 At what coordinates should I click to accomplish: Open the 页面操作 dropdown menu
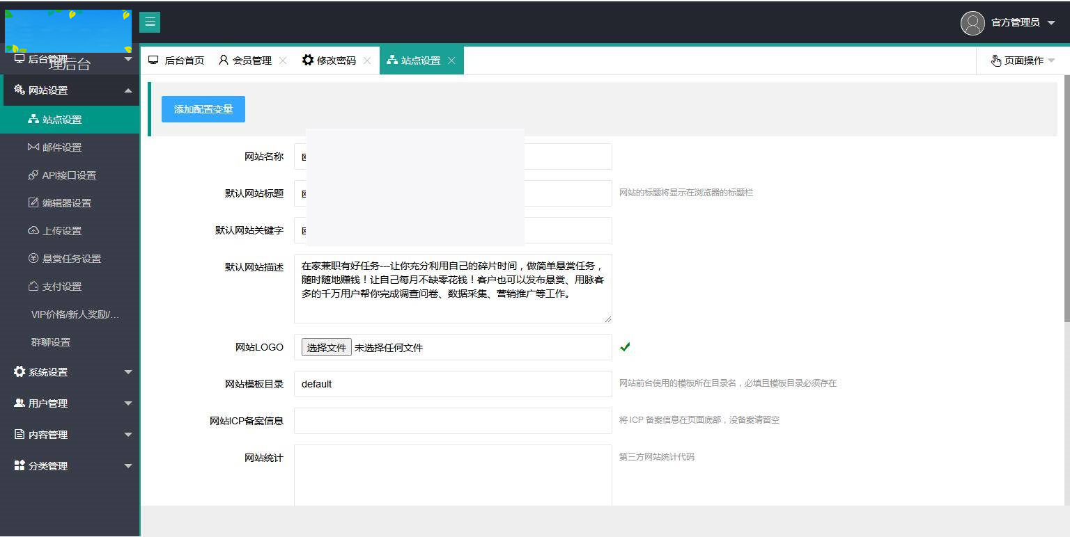tap(1023, 60)
